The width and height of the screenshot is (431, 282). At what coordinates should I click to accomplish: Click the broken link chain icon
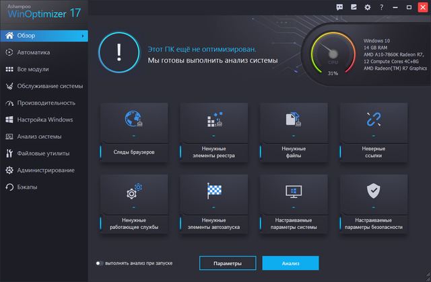374,120
